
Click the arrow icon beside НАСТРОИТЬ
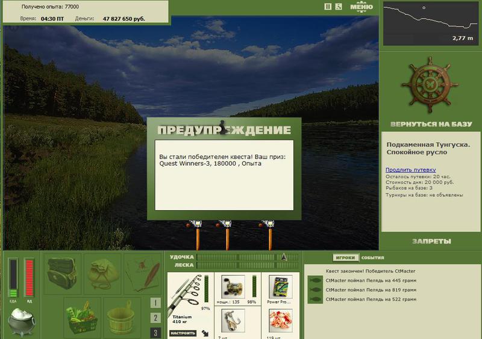(x=205, y=333)
